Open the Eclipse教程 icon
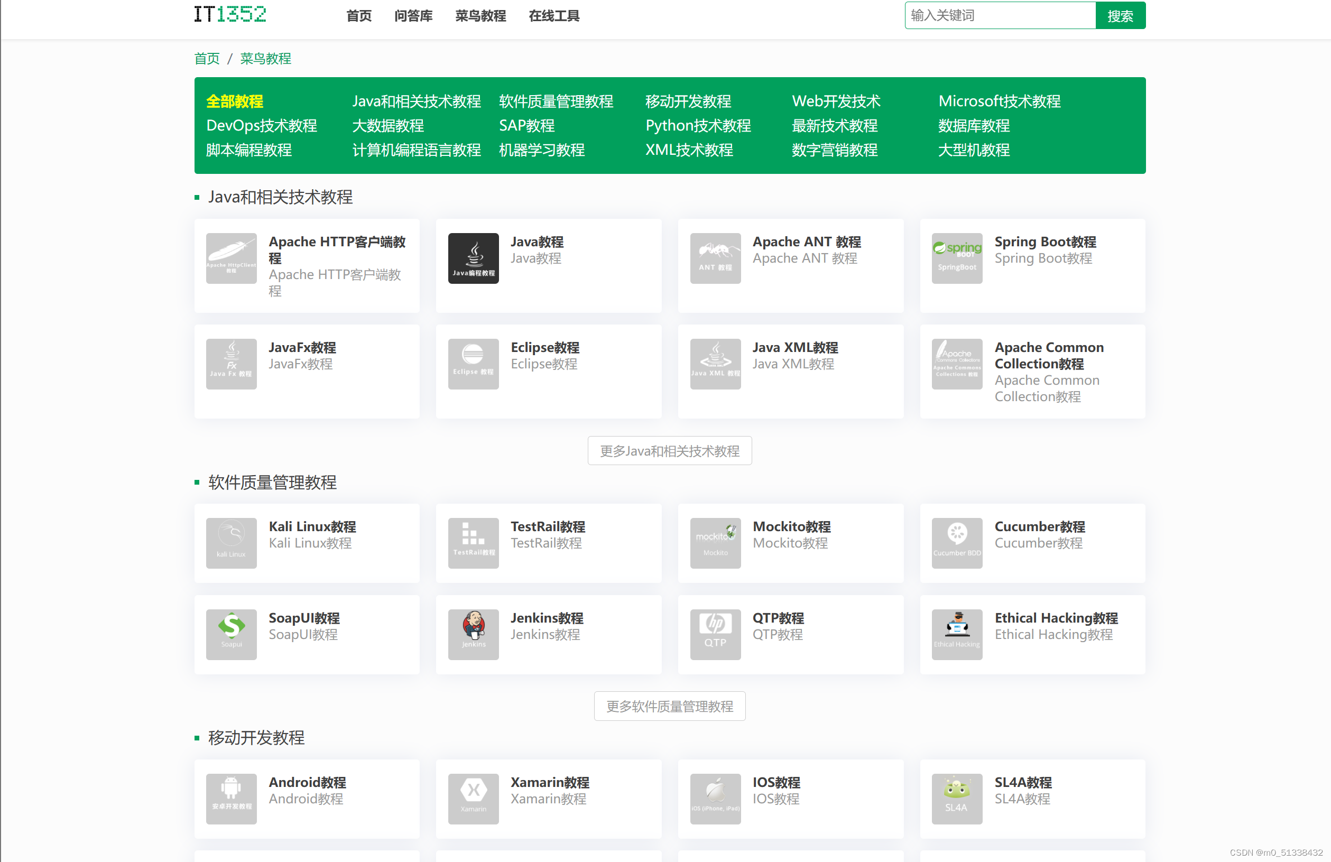1331x862 pixels. [473, 364]
